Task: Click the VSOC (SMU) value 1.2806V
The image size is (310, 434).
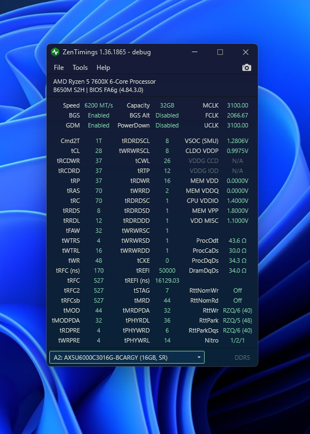Action: (x=237, y=141)
